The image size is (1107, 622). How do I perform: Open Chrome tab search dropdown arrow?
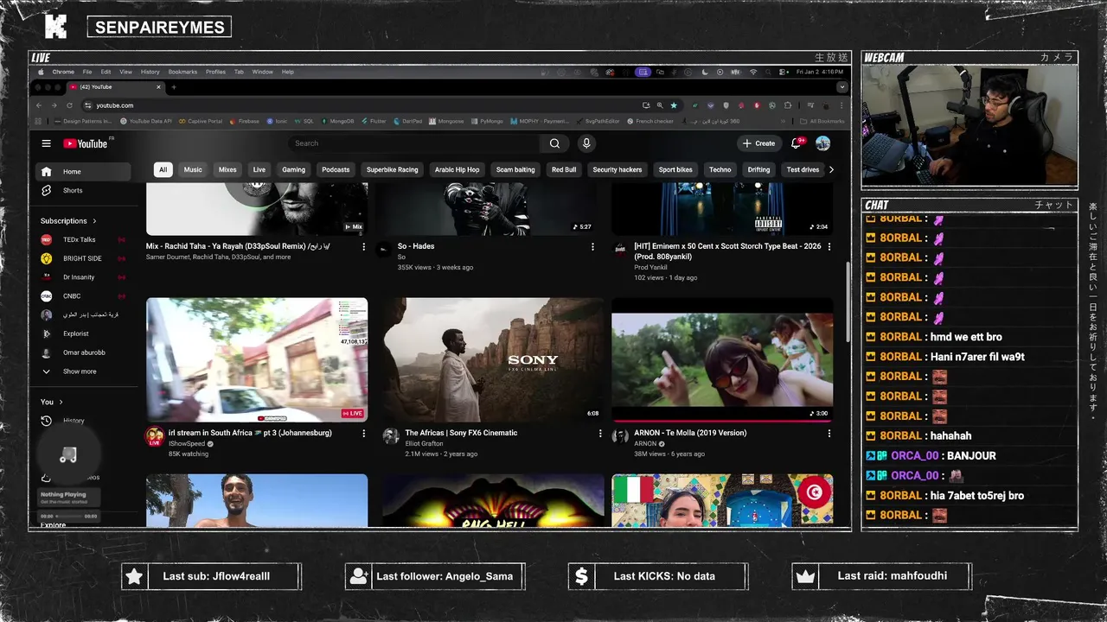click(841, 87)
